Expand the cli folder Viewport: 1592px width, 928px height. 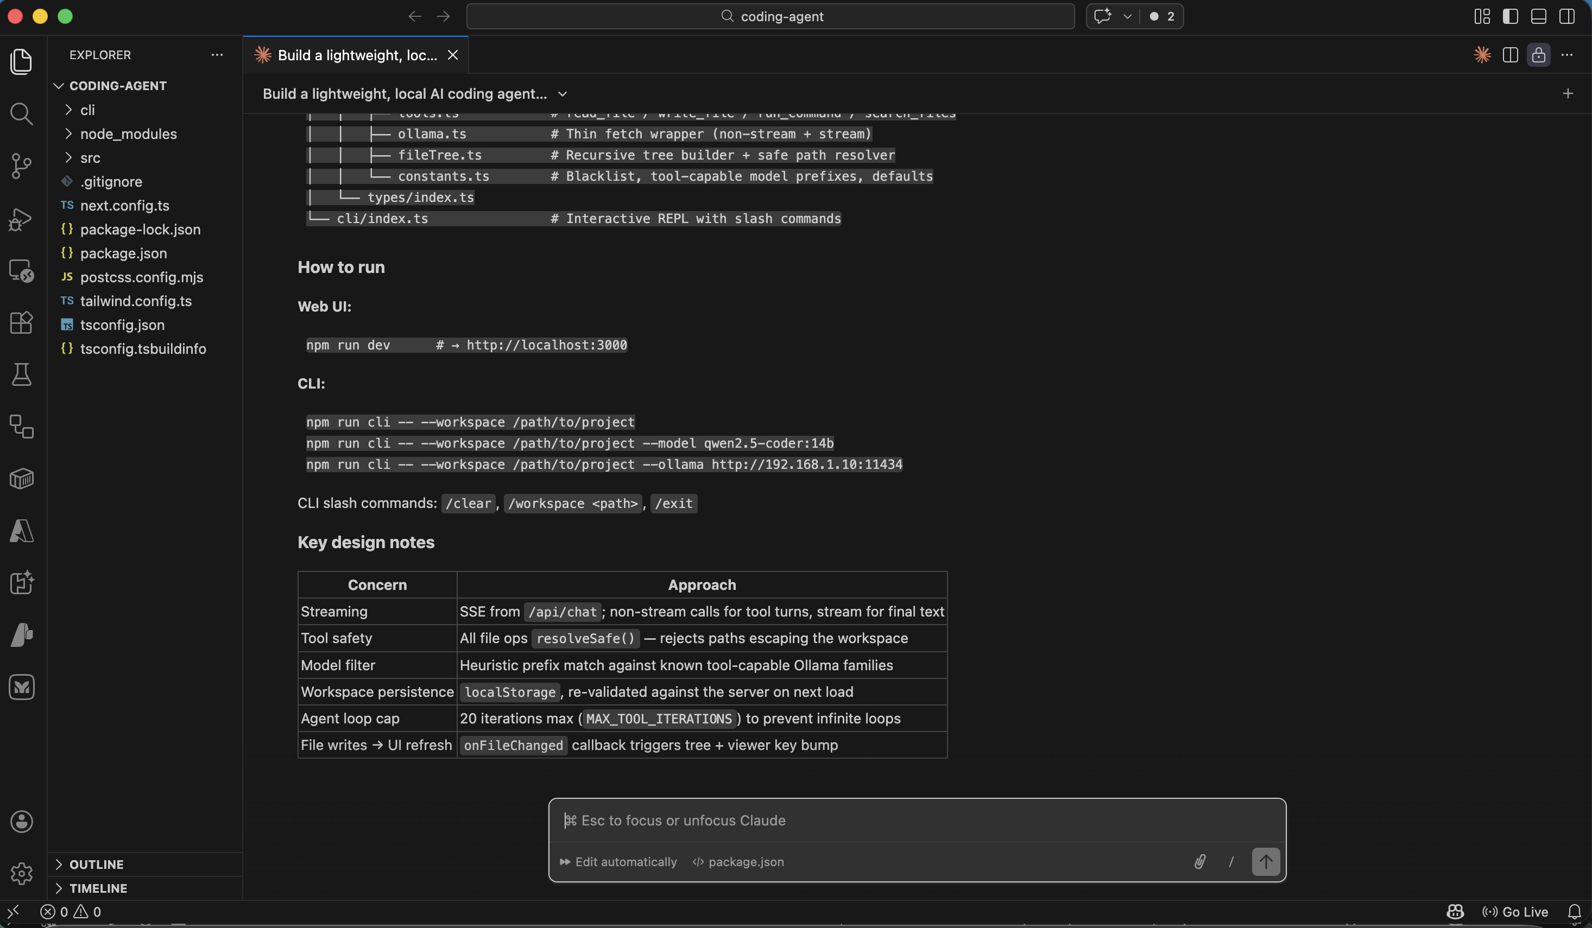click(x=87, y=110)
